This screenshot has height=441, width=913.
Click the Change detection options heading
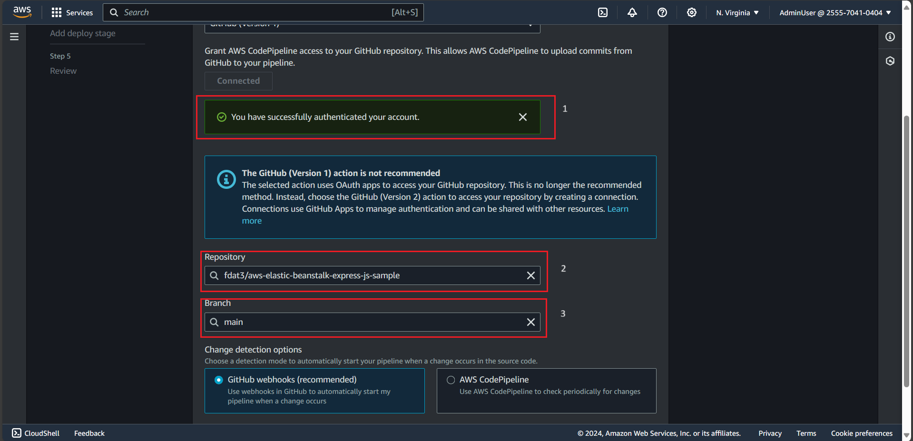click(253, 350)
